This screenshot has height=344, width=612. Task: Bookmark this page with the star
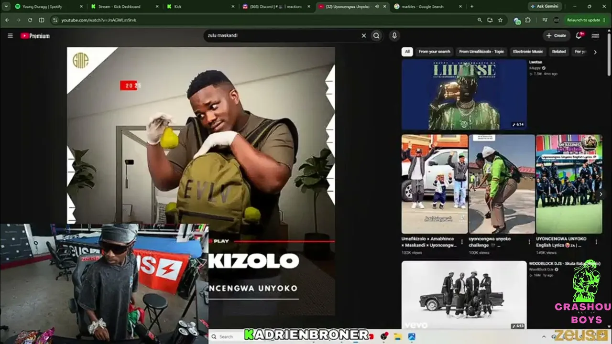tap(500, 20)
